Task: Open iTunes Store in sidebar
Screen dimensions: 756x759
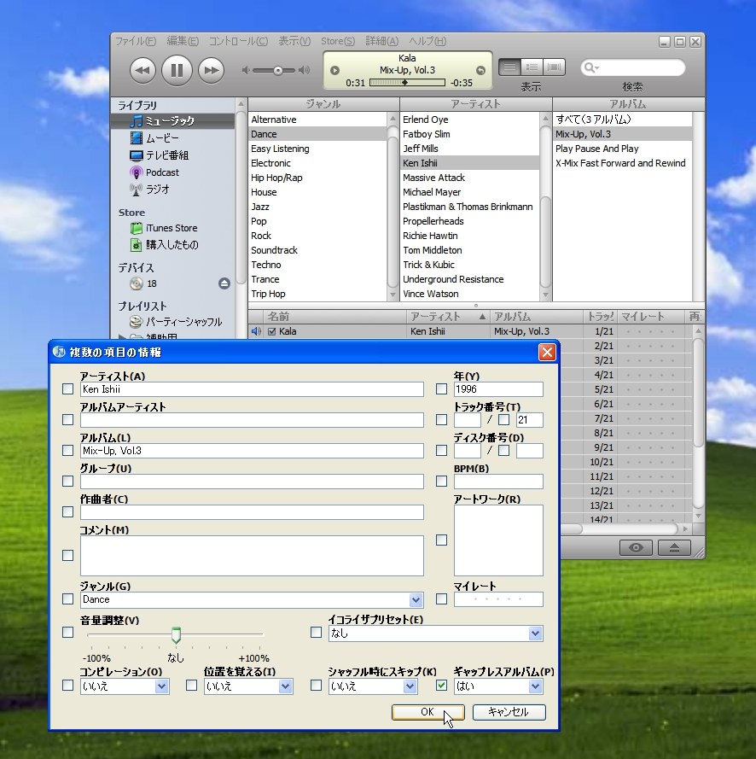Action: (x=173, y=228)
